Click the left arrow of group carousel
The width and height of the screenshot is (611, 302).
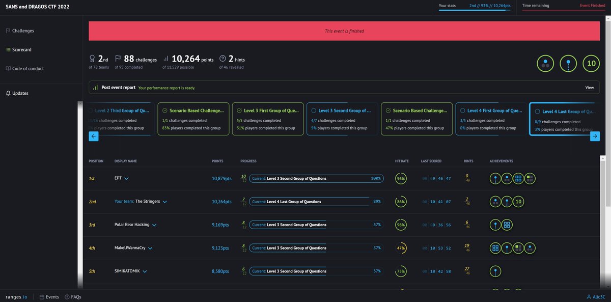[x=94, y=136]
